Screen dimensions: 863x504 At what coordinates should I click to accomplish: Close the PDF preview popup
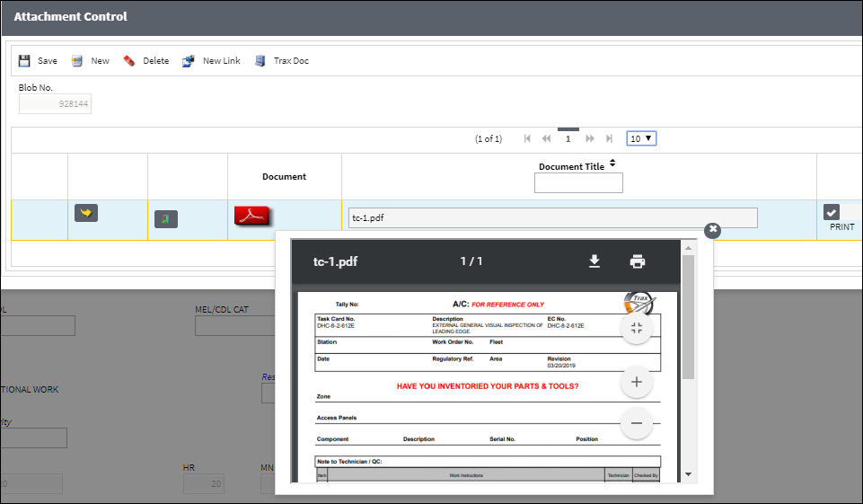coord(713,230)
